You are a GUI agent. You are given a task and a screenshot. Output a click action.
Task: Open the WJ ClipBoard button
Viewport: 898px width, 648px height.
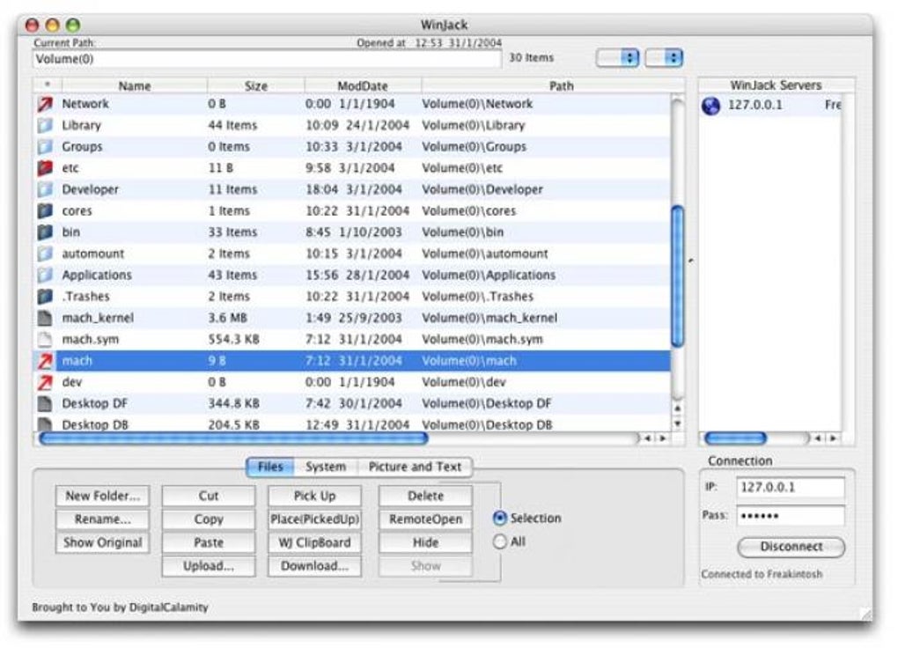[x=314, y=542]
